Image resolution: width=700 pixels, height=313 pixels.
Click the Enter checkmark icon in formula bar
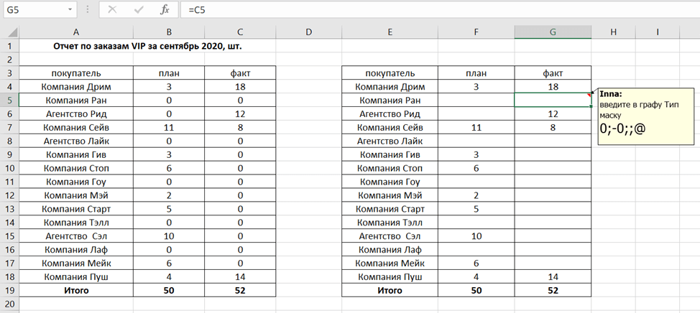click(138, 9)
